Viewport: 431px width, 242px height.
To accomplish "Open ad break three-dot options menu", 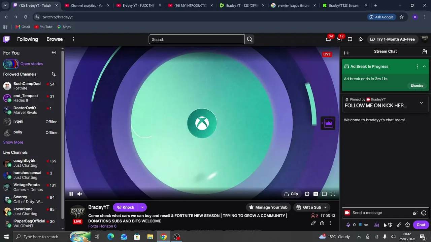I will 417,67.
